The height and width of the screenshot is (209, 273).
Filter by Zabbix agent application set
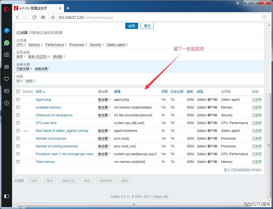click(116, 45)
